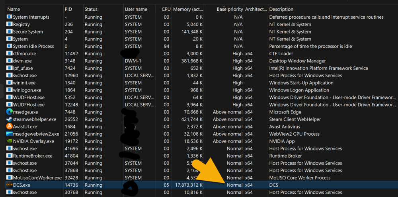Screen dimensions: 398x197
Task: Click the 17,873,312 K memory value
Action: point(188,185)
